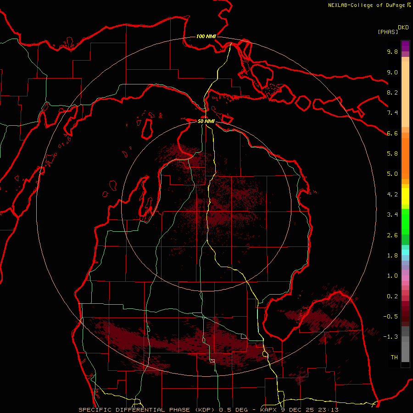Click the 1.8 scale value
The image size is (413, 413).
pyautogui.click(x=392, y=256)
